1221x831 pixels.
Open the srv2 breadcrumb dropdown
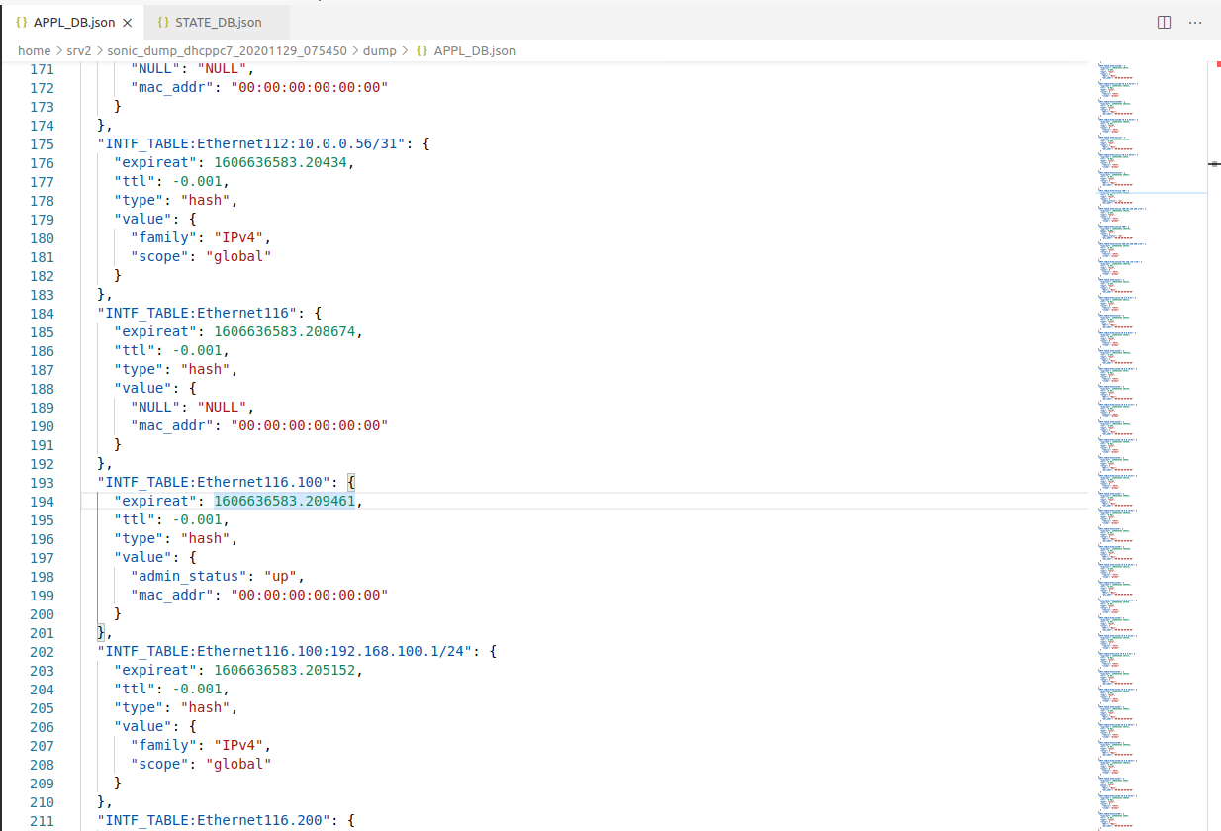(x=77, y=50)
